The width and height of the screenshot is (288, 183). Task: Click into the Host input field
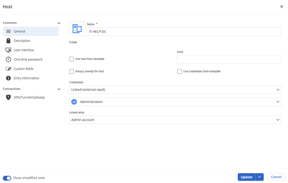pyautogui.click(x=229, y=59)
